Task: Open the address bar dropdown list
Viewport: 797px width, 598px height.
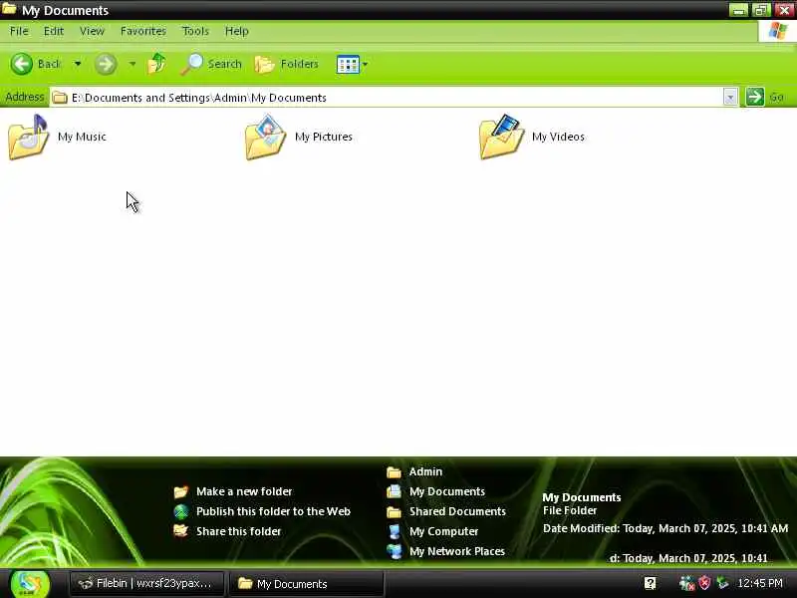Action: point(730,97)
